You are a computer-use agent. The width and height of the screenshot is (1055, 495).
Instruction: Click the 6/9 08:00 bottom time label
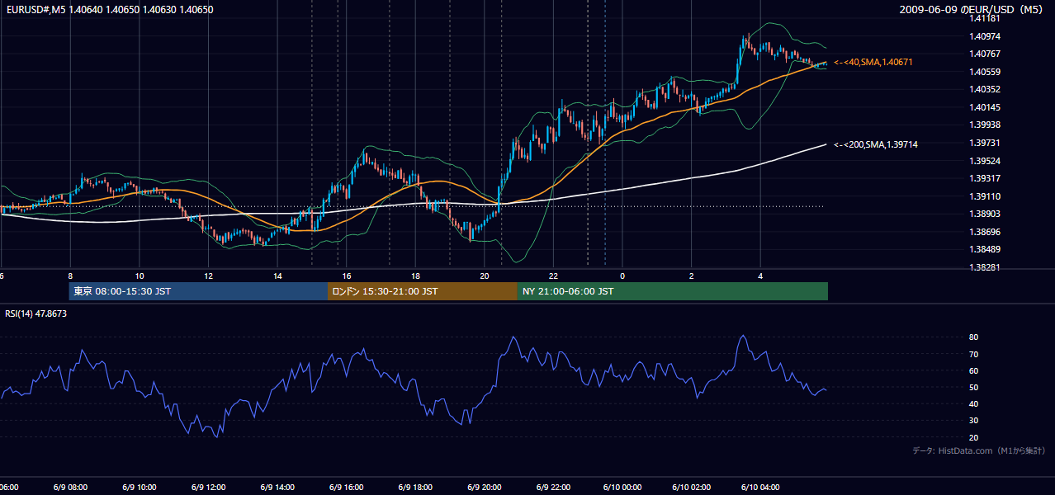tap(70, 487)
